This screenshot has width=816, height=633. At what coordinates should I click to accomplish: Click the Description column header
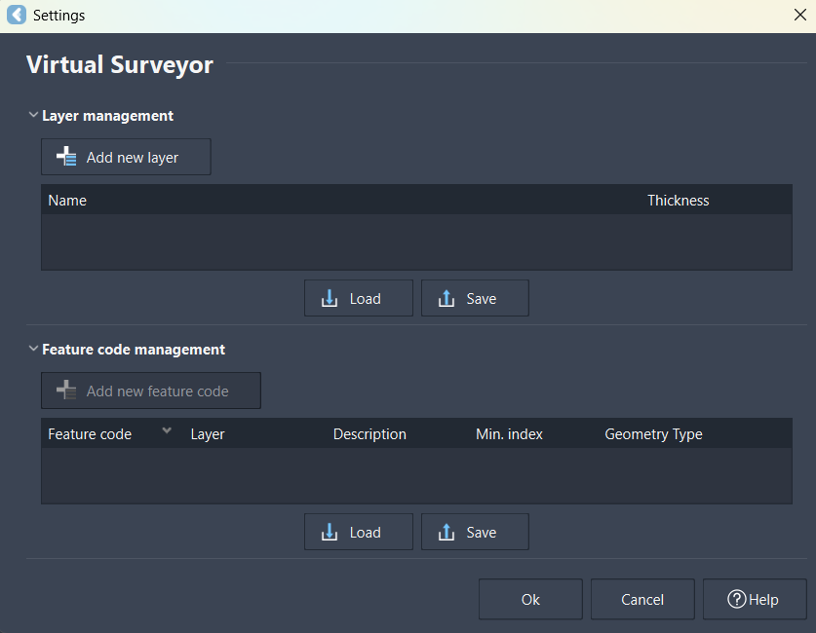coord(369,434)
